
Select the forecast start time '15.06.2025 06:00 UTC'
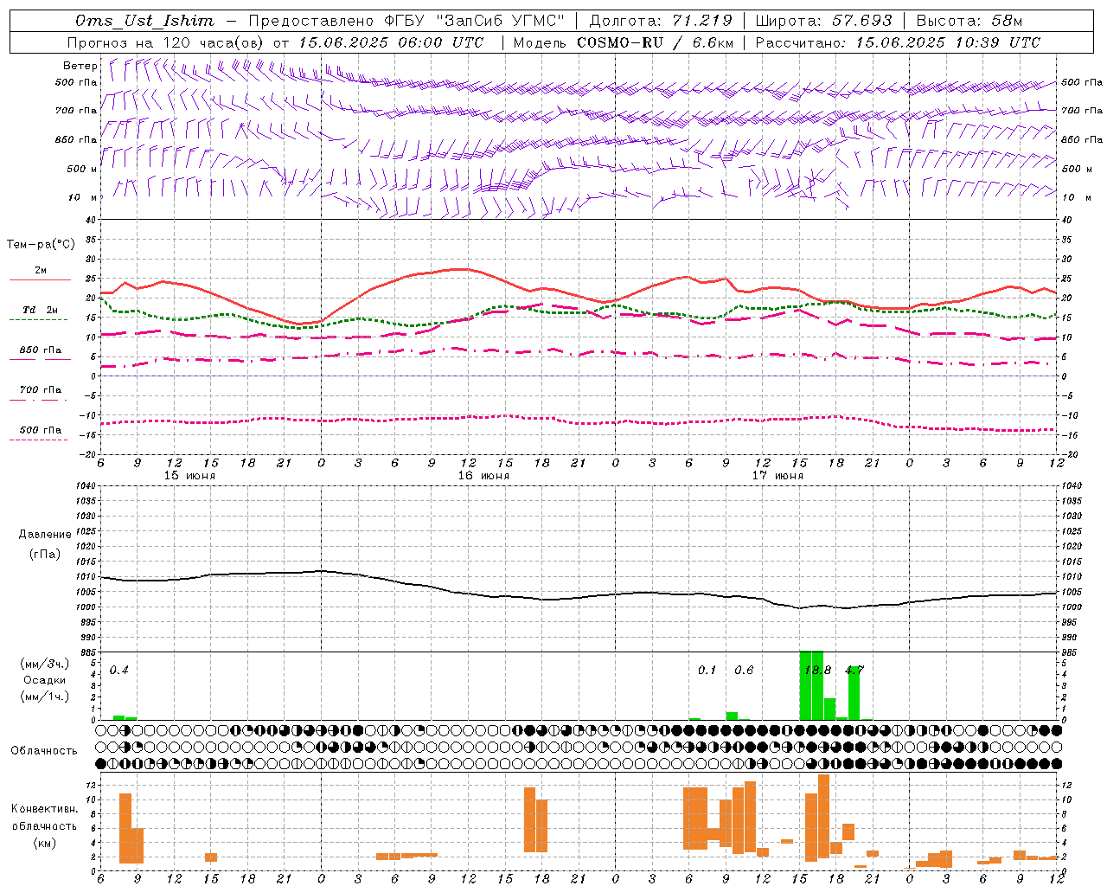(391, 42)
